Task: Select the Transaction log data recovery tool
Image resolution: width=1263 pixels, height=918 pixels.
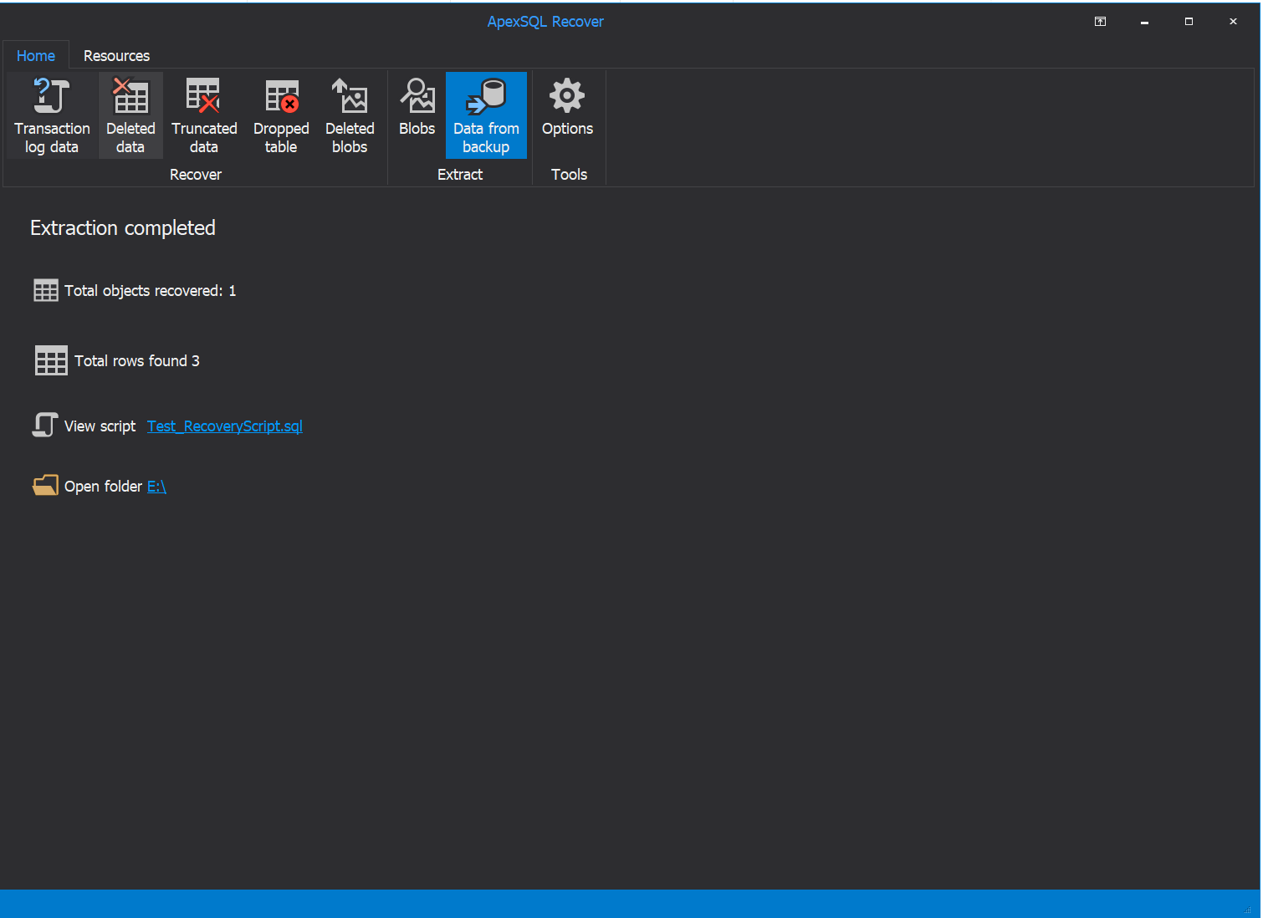Action: click(51, 115)
